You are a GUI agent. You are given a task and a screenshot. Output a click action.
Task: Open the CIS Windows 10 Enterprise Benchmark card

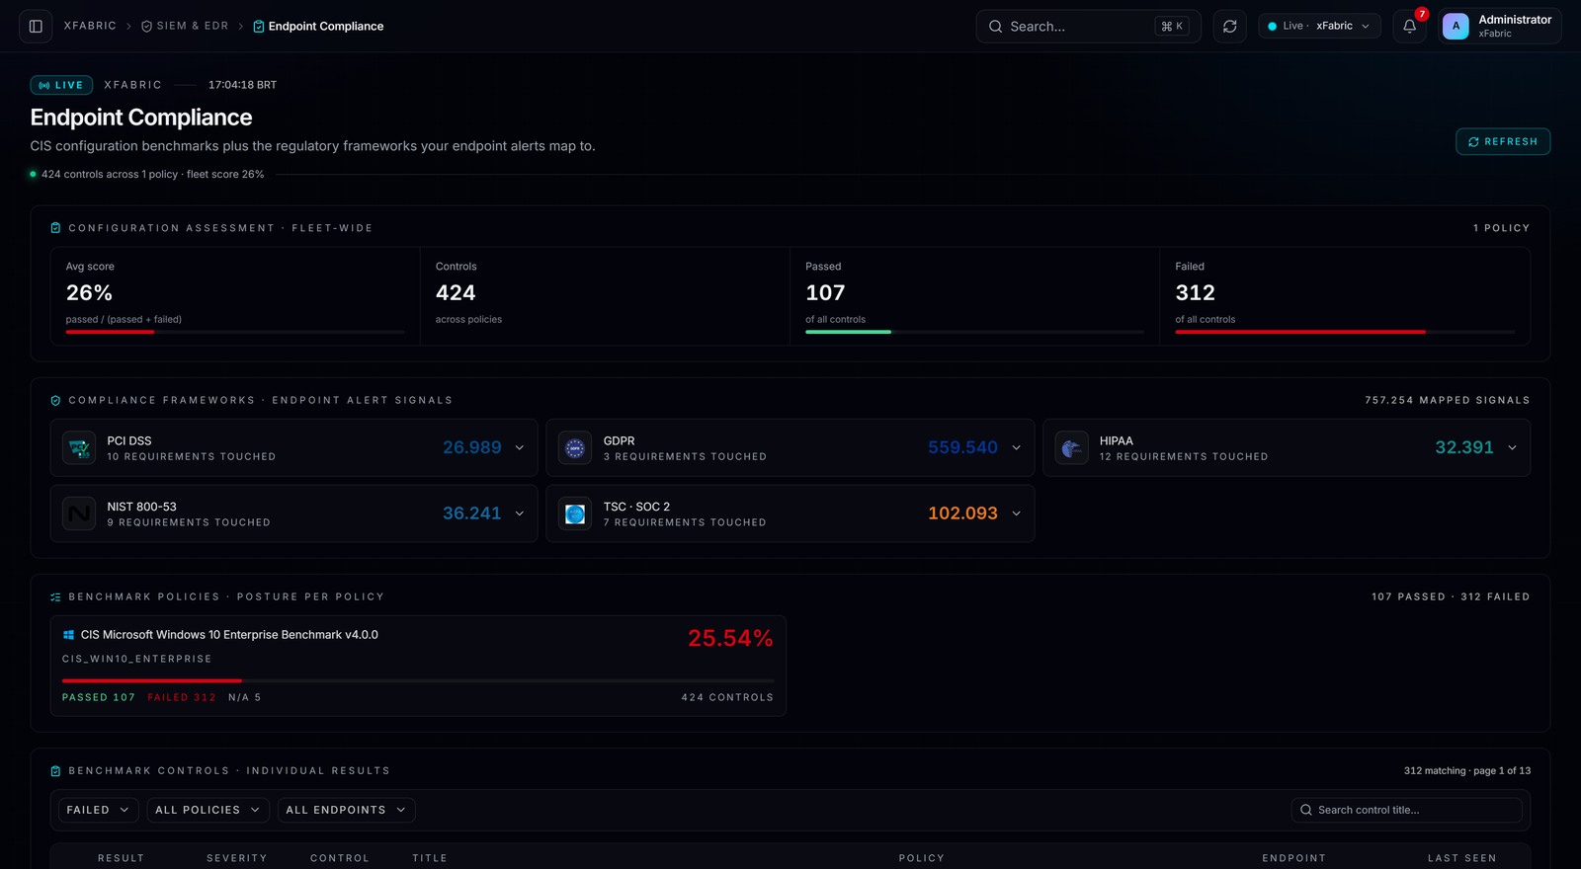point(418,667)
